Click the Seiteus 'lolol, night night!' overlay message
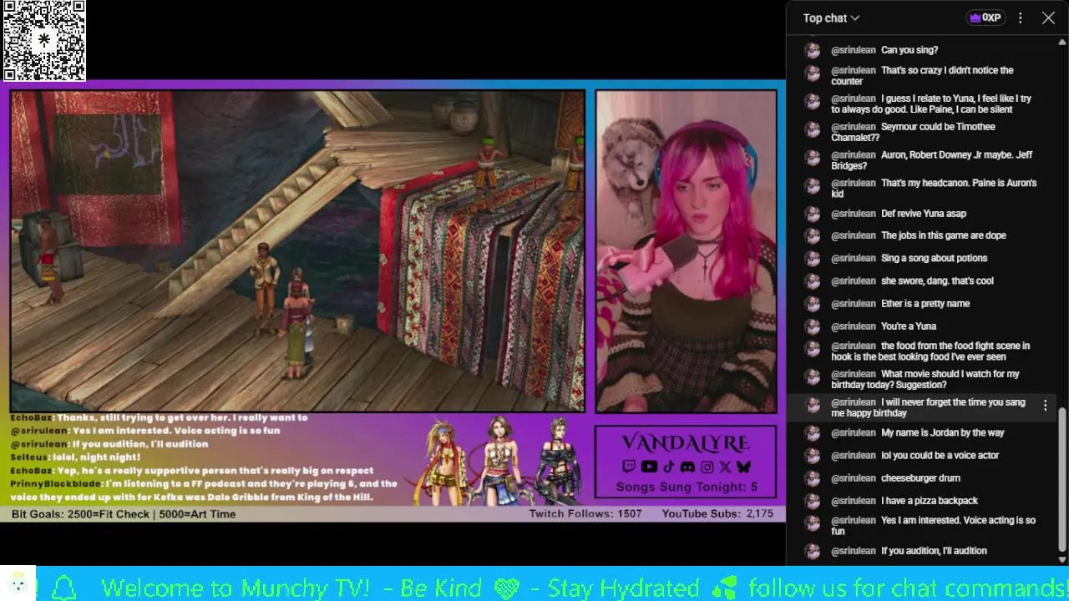 [x=75, y=457]
